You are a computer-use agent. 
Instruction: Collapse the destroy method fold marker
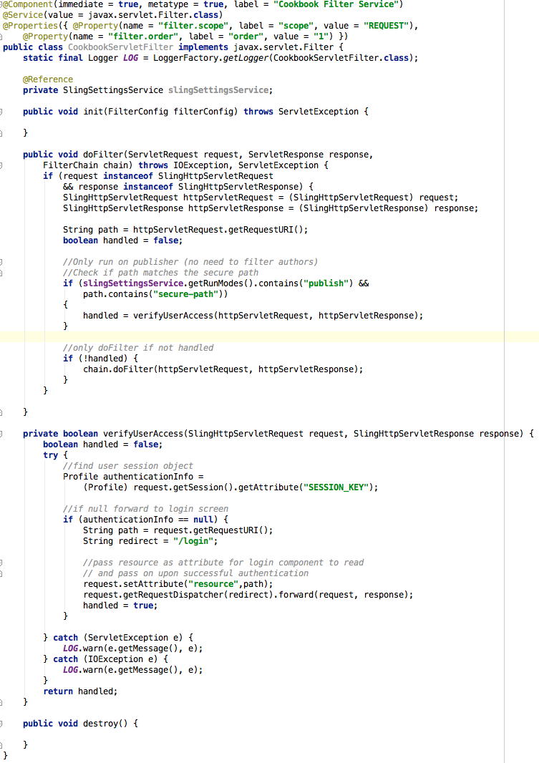pyautogui.click(x=1, y=724)
